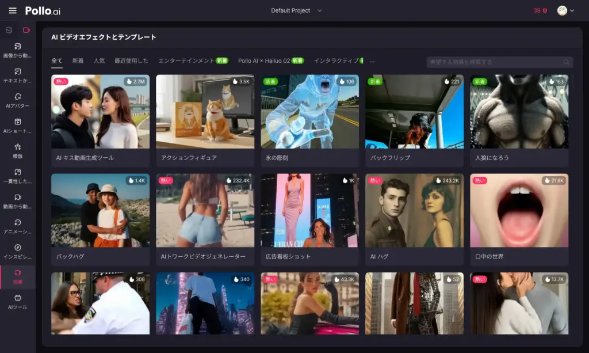Open the 画像から動画 sidebar tool

click(x=17, y=50)
